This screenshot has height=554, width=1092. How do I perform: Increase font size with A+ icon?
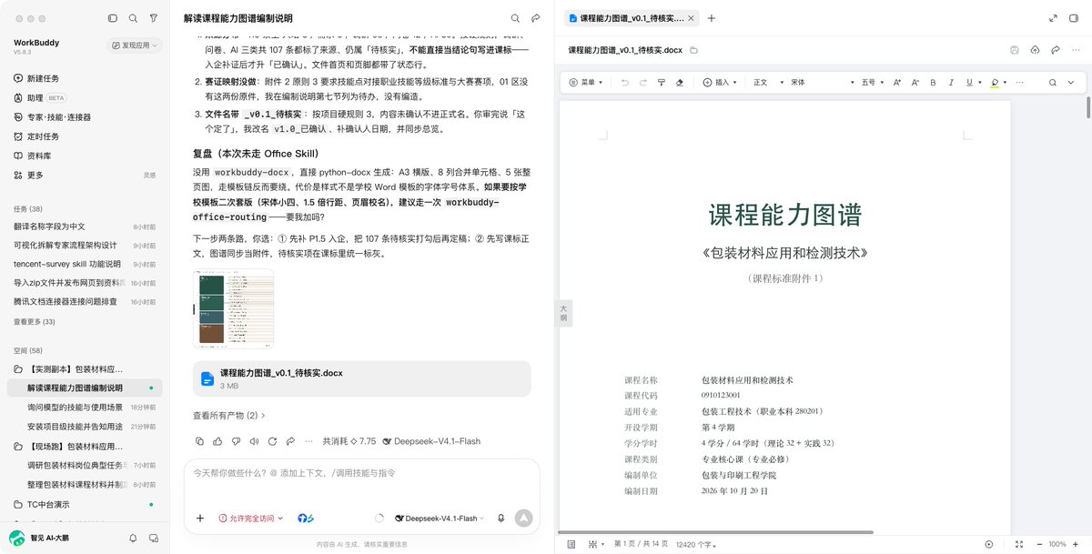pos(896,82)
